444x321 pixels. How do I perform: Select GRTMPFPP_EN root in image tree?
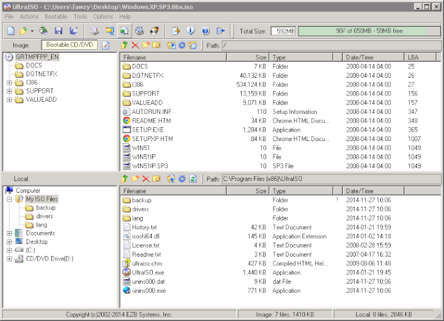pos(37,57)
